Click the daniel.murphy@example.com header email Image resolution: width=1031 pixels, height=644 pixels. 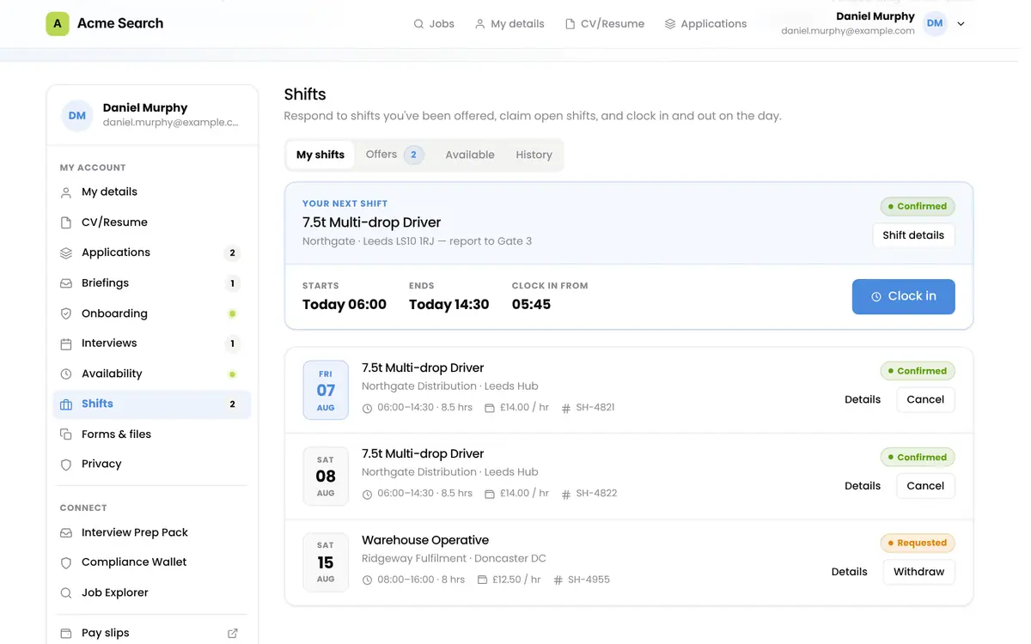[847, 31]
